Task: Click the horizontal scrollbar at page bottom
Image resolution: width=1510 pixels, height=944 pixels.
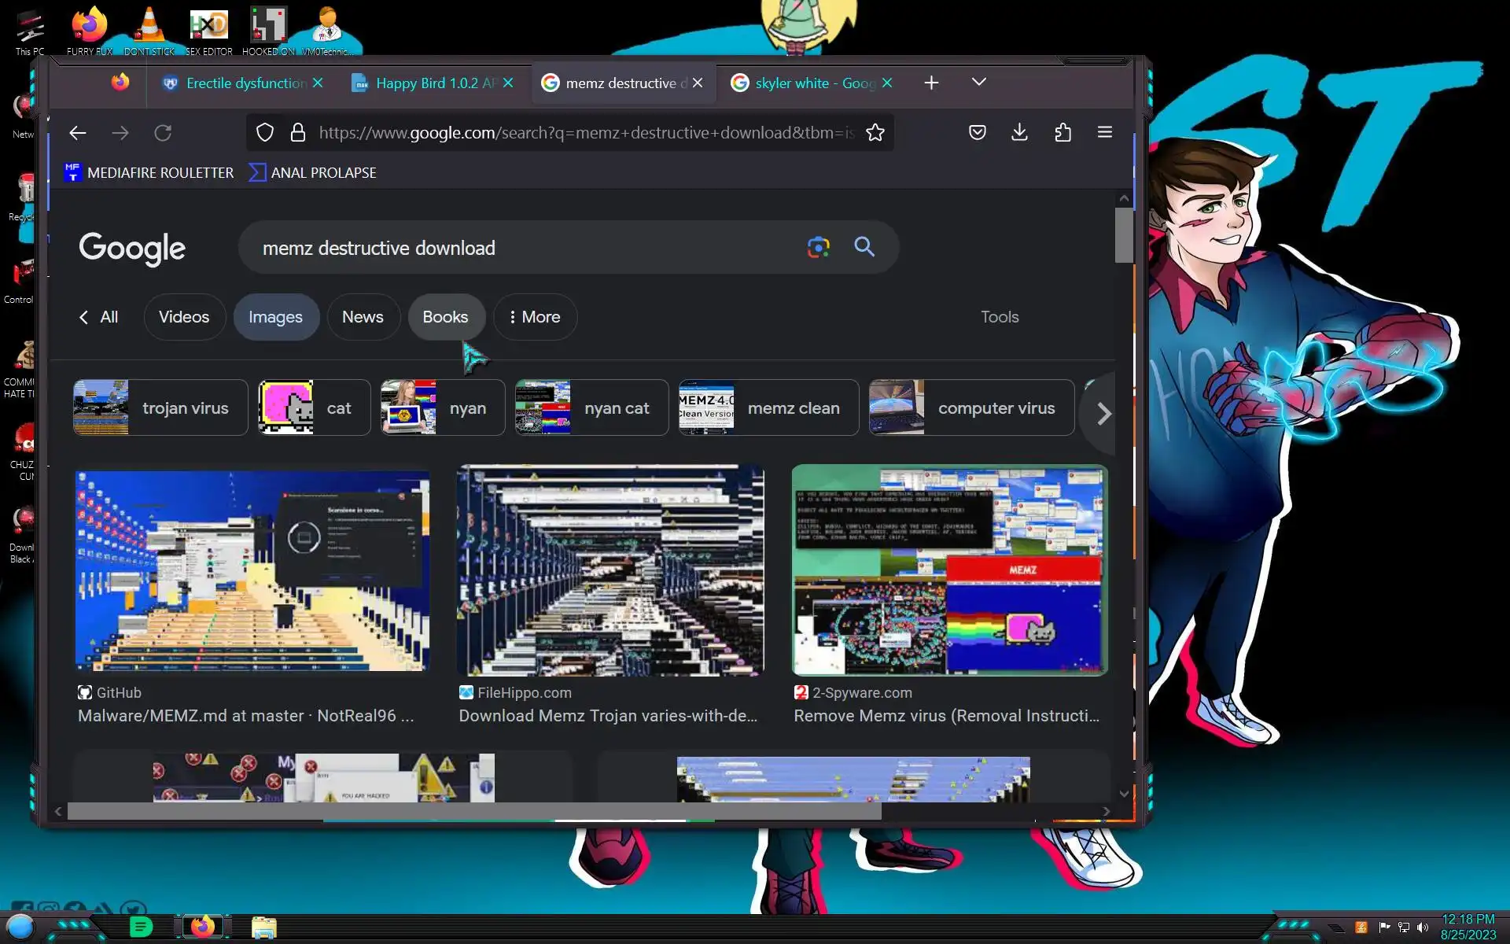Action: (473, 810)
